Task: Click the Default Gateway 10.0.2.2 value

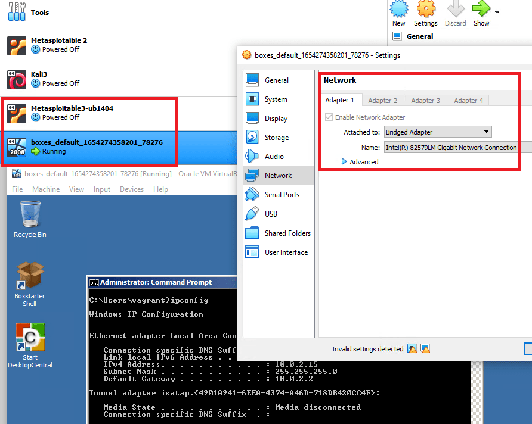Action: pos(294,379)
